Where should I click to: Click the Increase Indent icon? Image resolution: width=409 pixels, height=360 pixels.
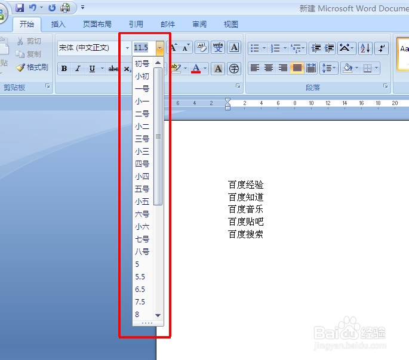pyautogui.click(x=329, y=48)
